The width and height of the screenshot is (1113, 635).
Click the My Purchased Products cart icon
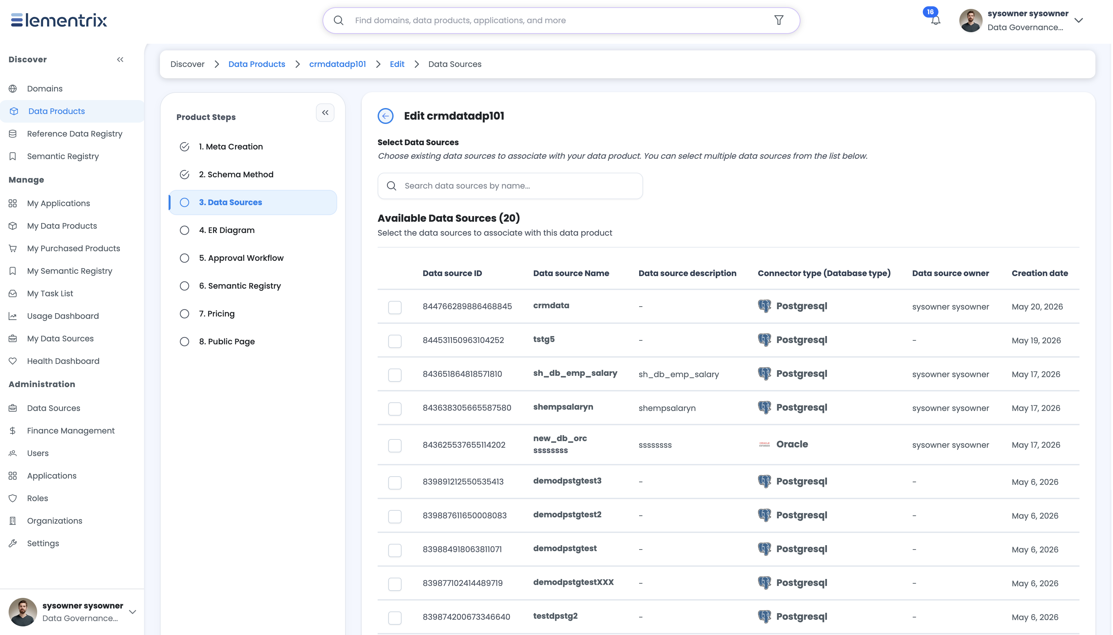click(13, 249)
